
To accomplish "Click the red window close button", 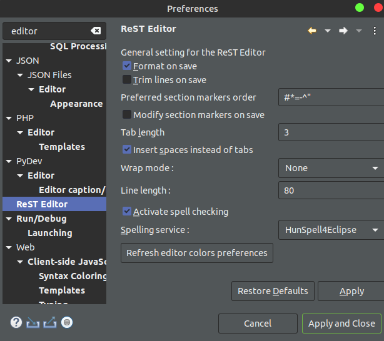I will 379,7.
